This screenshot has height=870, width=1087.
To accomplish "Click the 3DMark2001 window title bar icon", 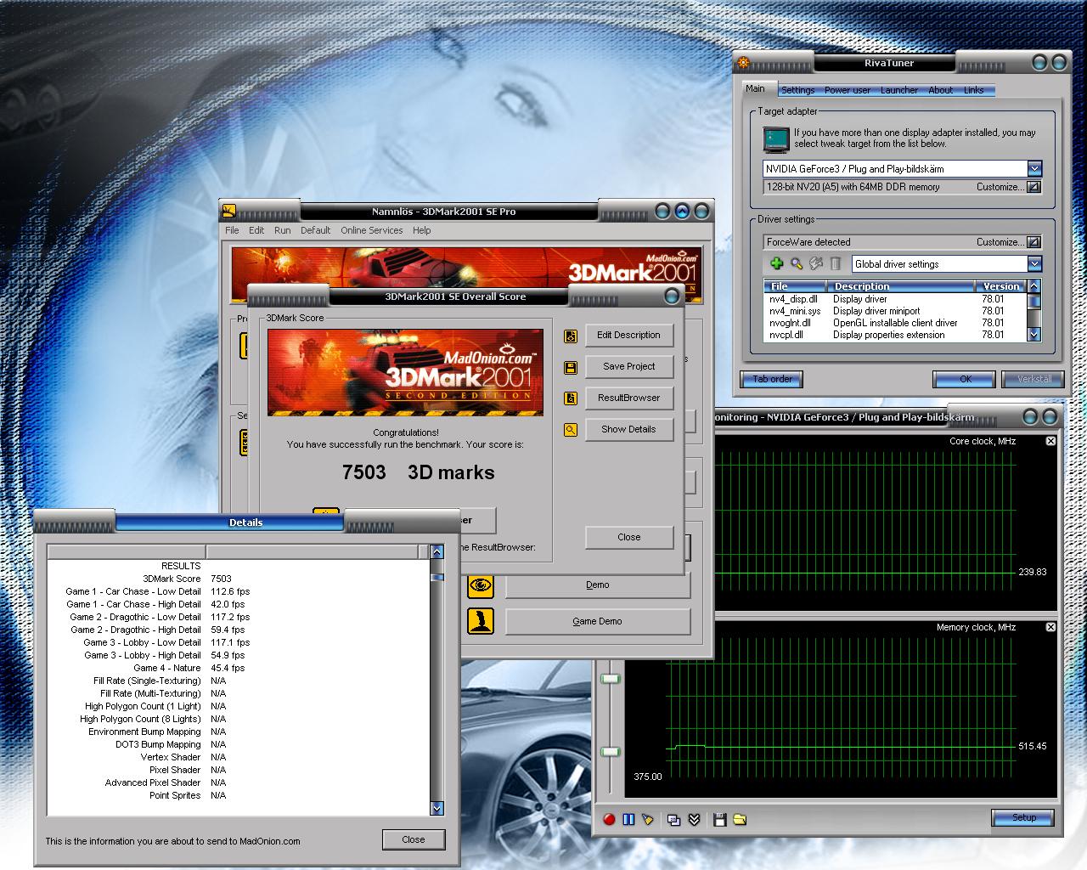I will (229, 212).
